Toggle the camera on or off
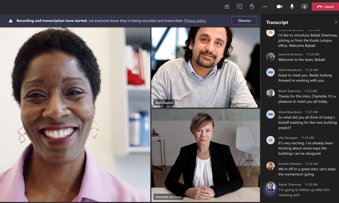339x203 pixels. (279, 6)
